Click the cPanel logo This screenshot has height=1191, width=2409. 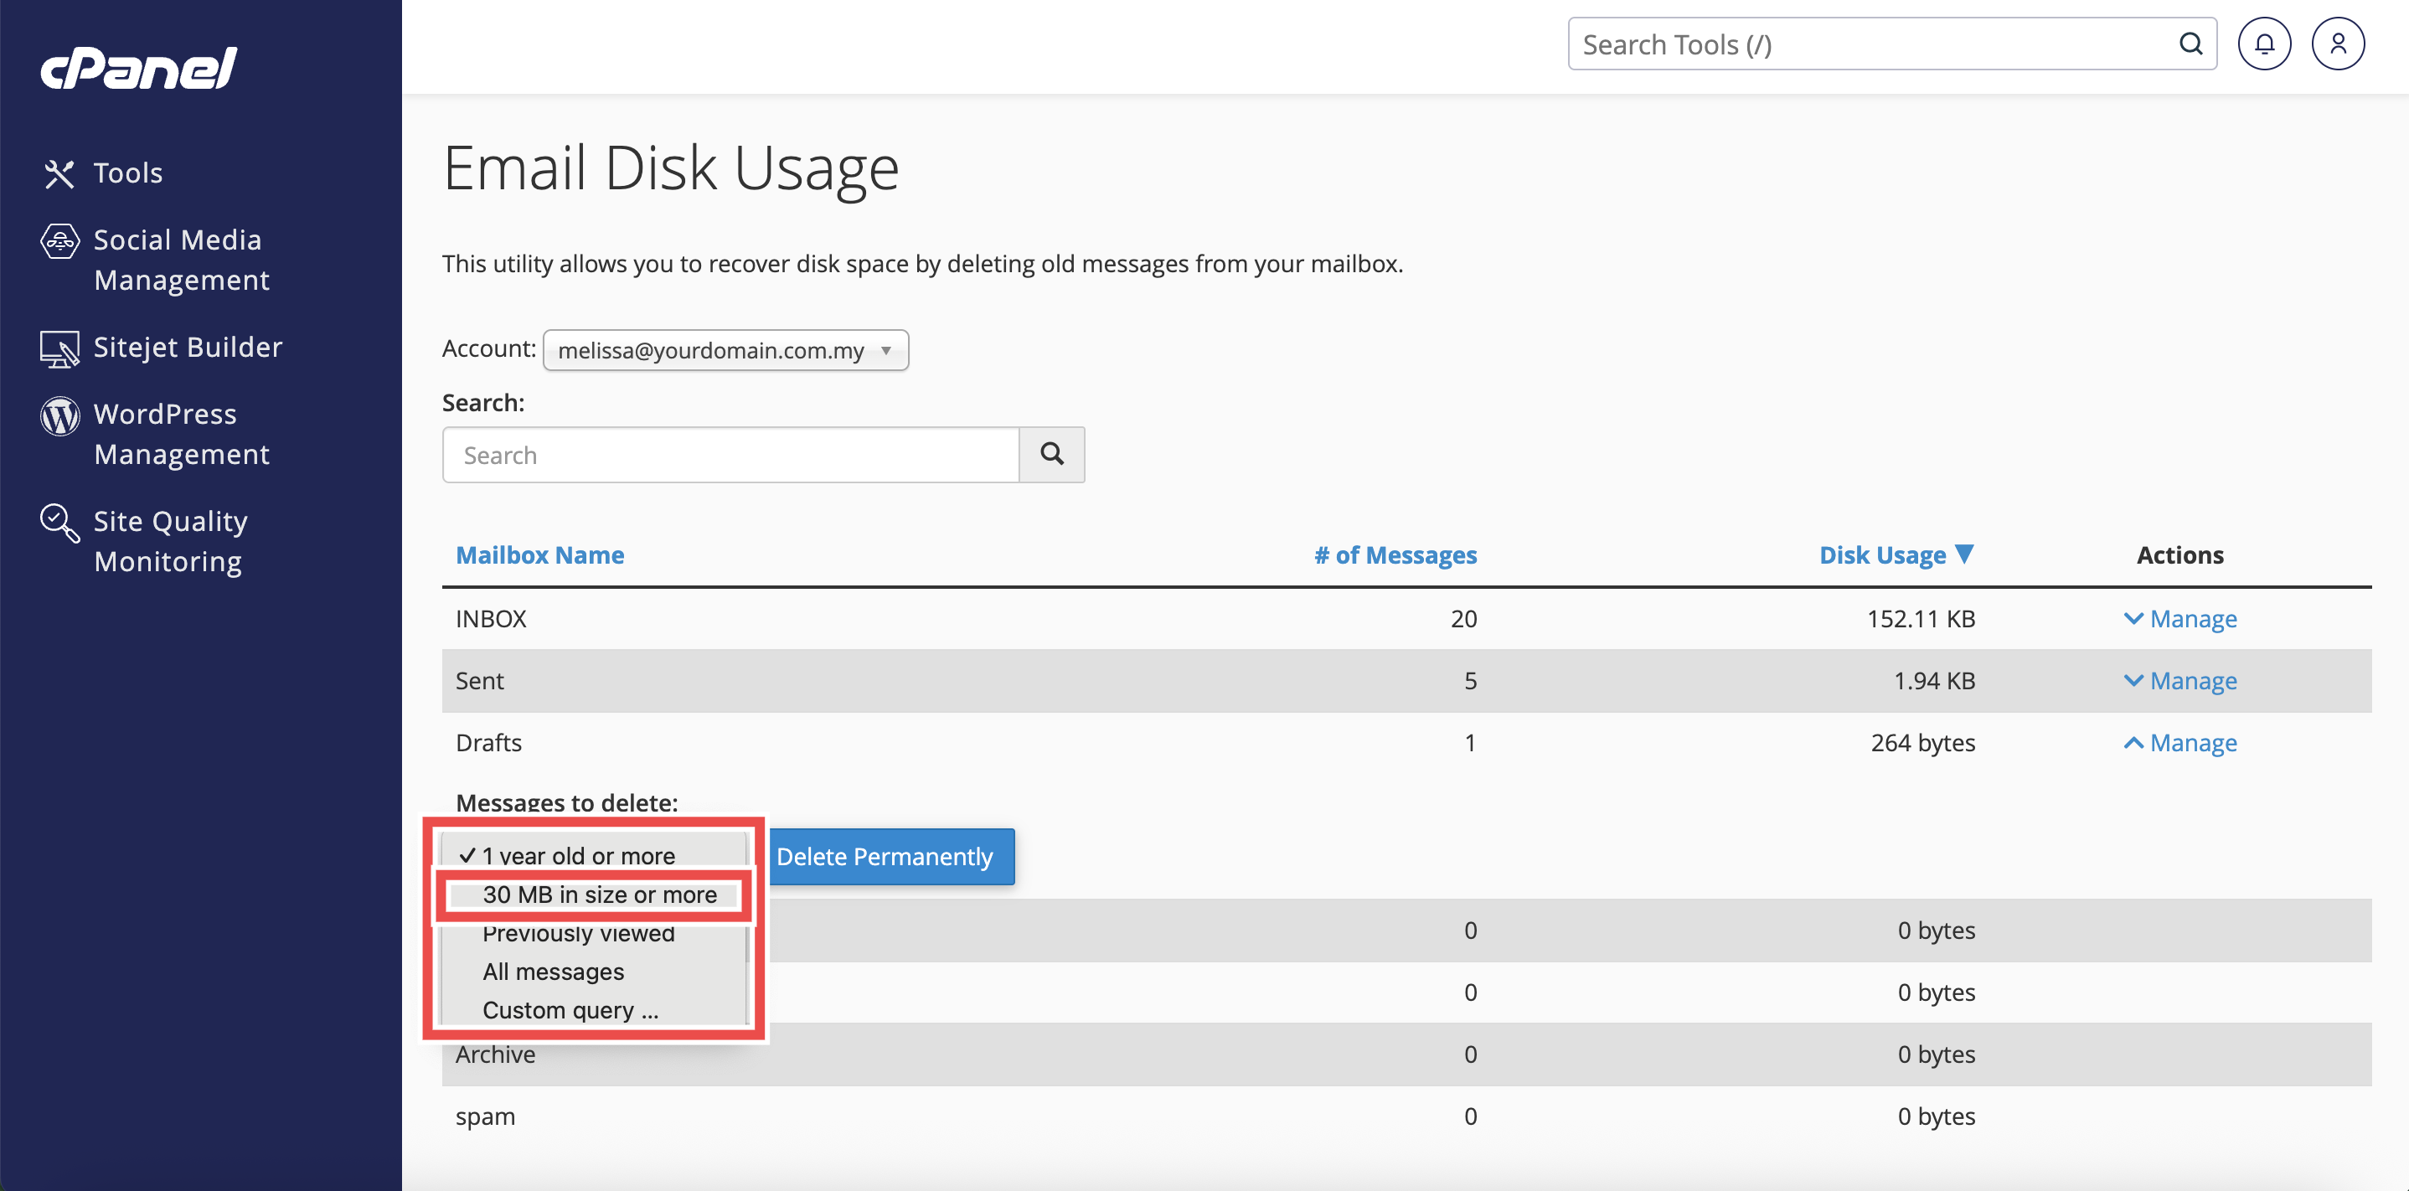point(138,68)
